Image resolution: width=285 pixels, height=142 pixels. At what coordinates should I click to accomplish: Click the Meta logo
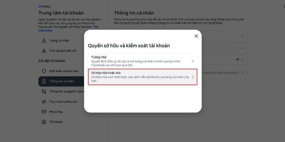pos(44,6)
